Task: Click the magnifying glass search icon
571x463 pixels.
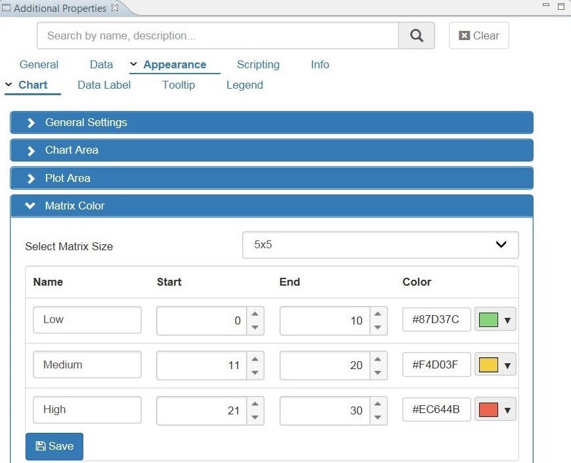Action: pyautogui.click(x=416, y=36)
